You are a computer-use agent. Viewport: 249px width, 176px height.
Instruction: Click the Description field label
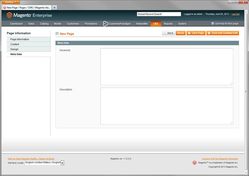tap(66, 90)
